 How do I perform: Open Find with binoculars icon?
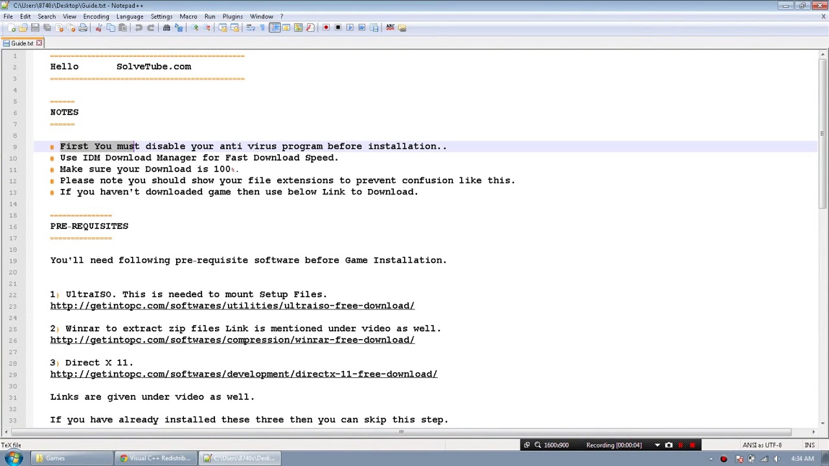click(x=166, y=28)
